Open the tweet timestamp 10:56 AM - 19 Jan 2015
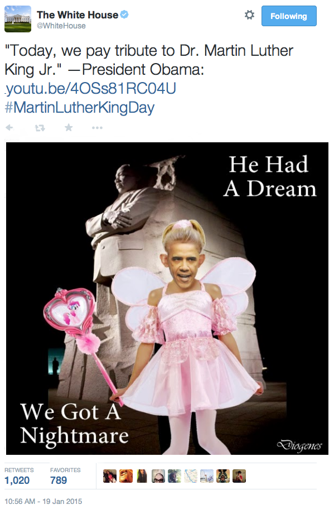 click(x=43, y=502)
